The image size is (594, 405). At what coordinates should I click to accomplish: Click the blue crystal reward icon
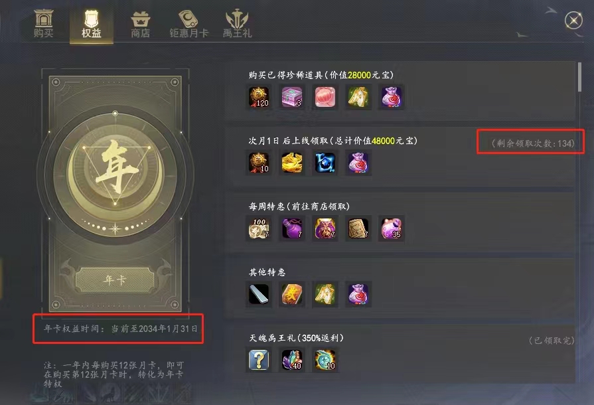coord(325,163)
